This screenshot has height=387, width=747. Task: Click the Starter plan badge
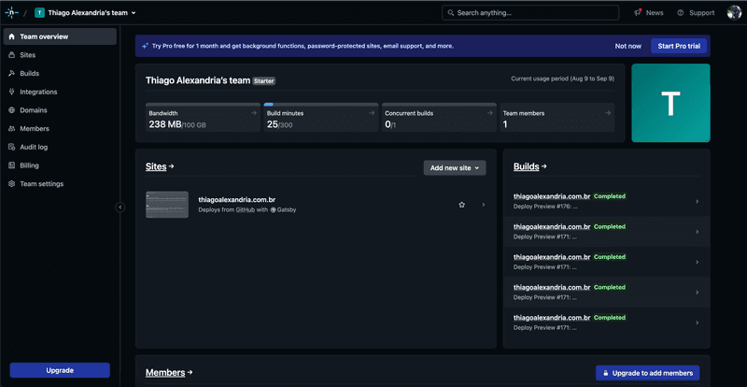264,81
